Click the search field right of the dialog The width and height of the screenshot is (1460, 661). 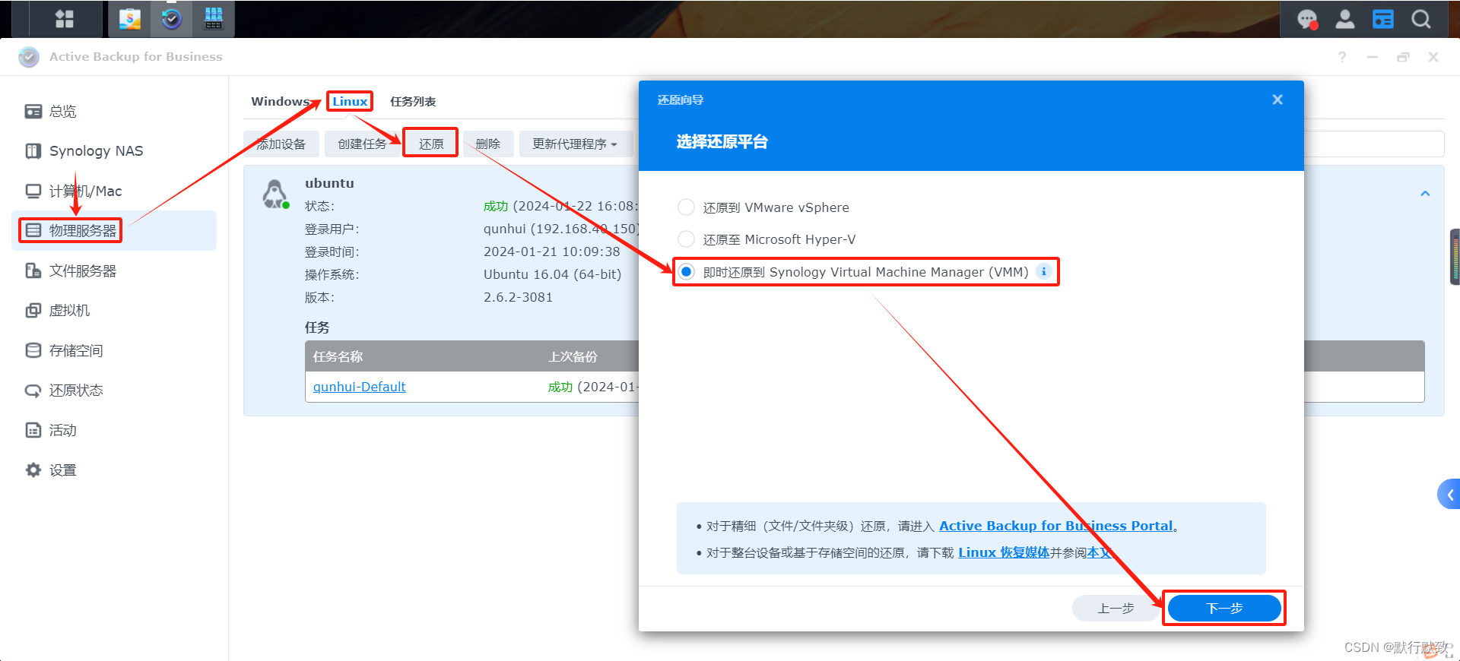[1373, 144]
